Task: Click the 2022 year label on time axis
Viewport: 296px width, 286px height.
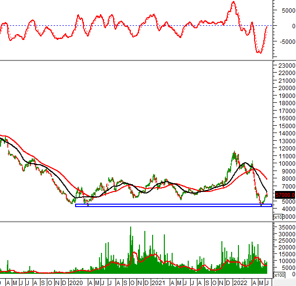Action: [239, 283]
